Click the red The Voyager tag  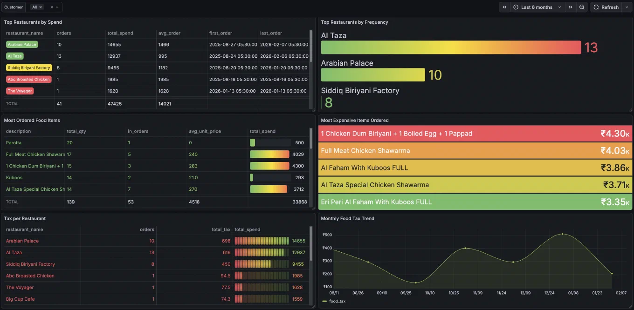tap(20, 91)
